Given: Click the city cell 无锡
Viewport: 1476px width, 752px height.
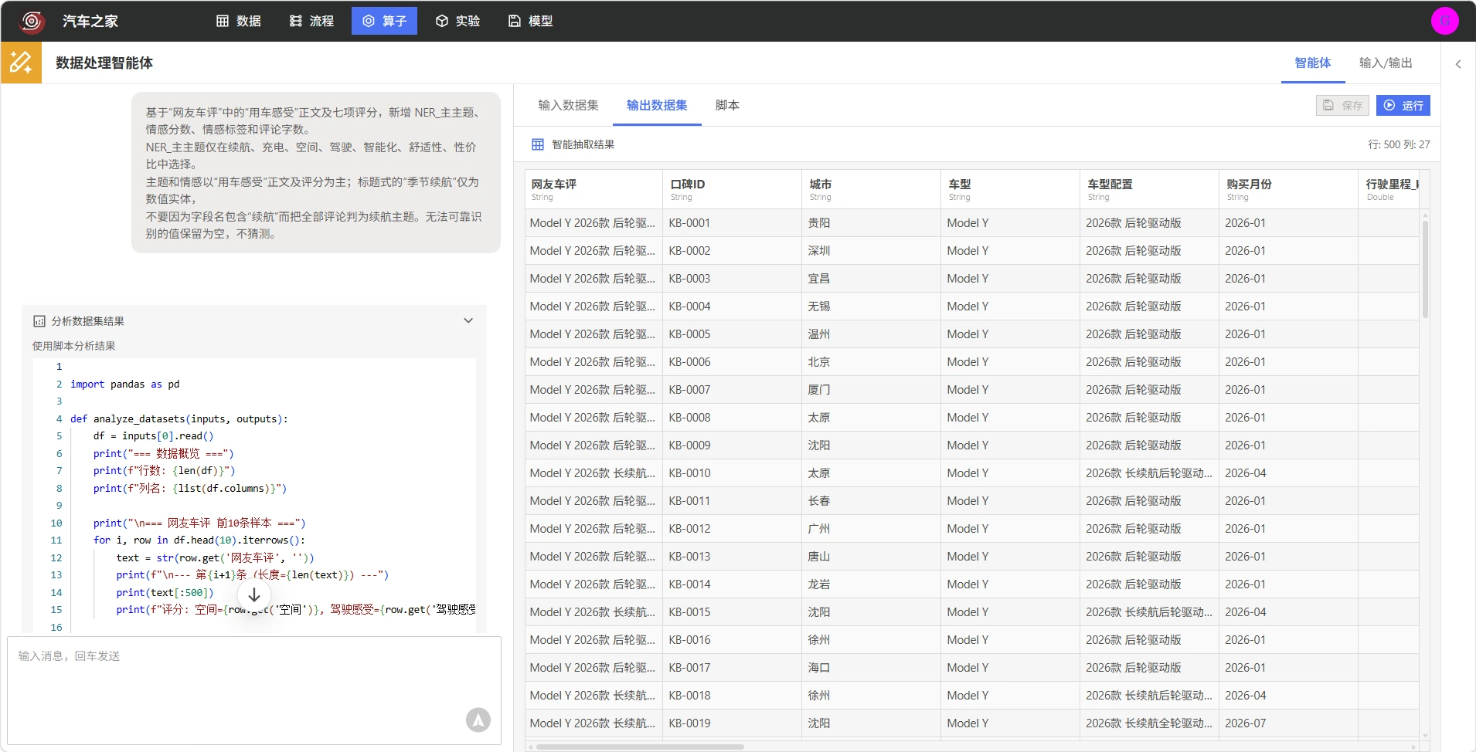Looking at the screenshot, I should (871, 307).
